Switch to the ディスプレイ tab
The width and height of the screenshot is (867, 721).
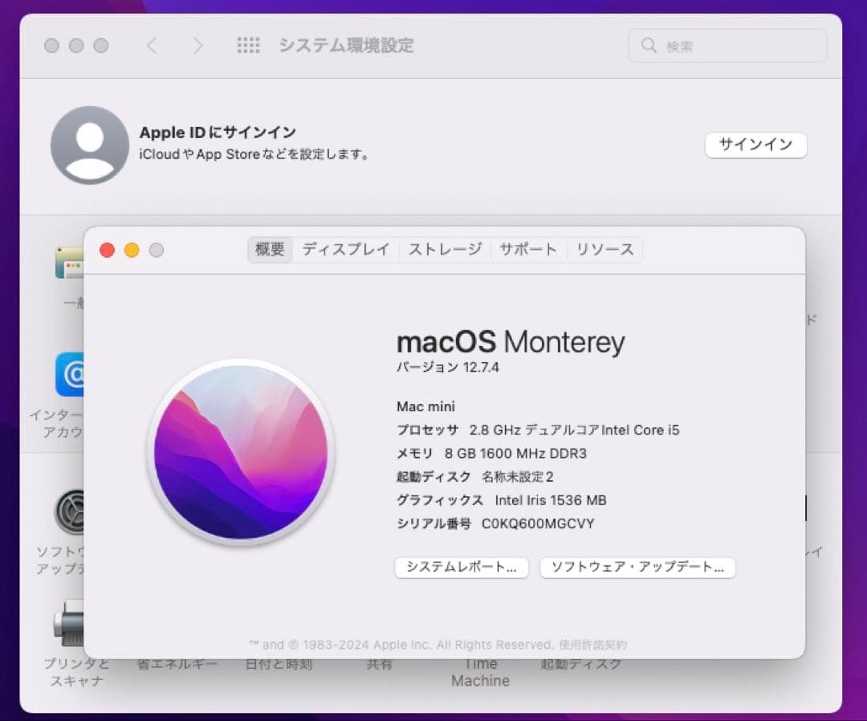(345, 250)
